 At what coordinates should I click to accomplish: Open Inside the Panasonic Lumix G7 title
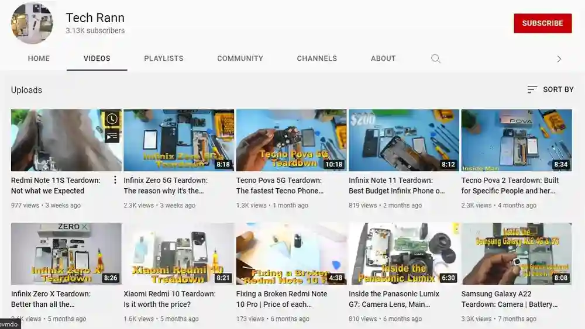click(x=394, y=299)
